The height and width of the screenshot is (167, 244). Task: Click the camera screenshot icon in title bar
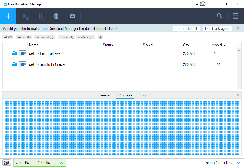pyautogui.click(x=203, y=4)
